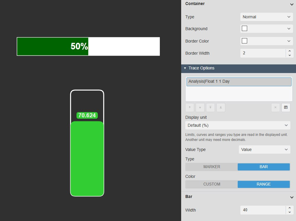Select the MARKER trace type
This screenshot has height=221, width=296.
[x=212, y=167]
